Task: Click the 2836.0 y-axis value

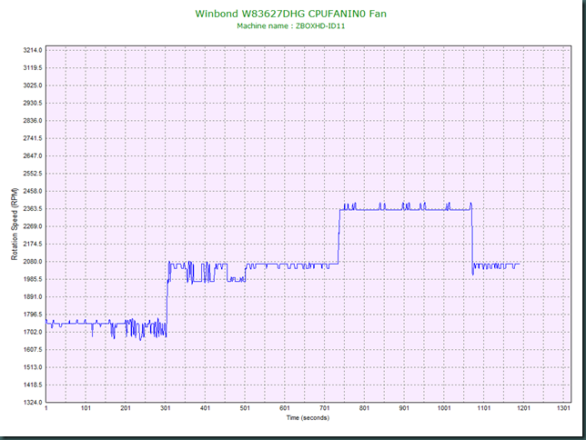Action: coord(33,121)
